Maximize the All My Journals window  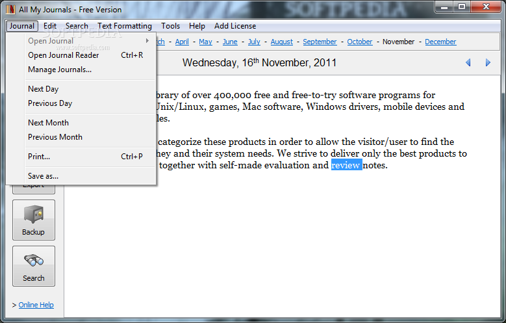462,6
